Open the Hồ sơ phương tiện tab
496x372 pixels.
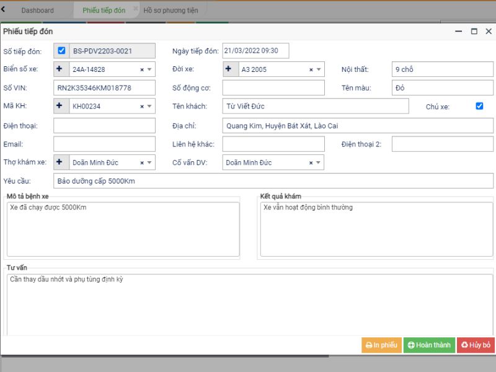170,11
